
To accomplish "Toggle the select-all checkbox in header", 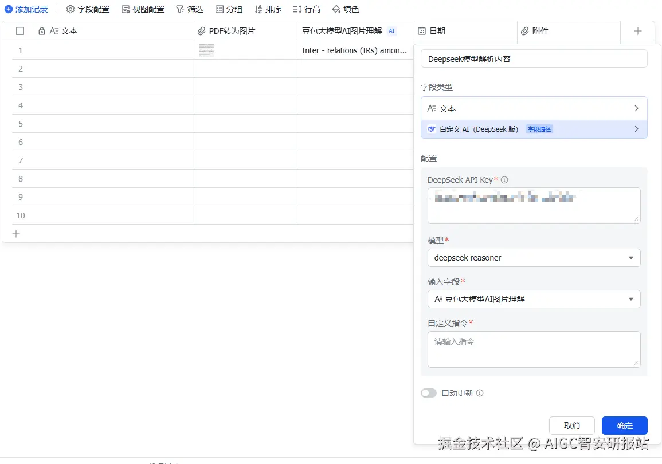I will point(20,31).
